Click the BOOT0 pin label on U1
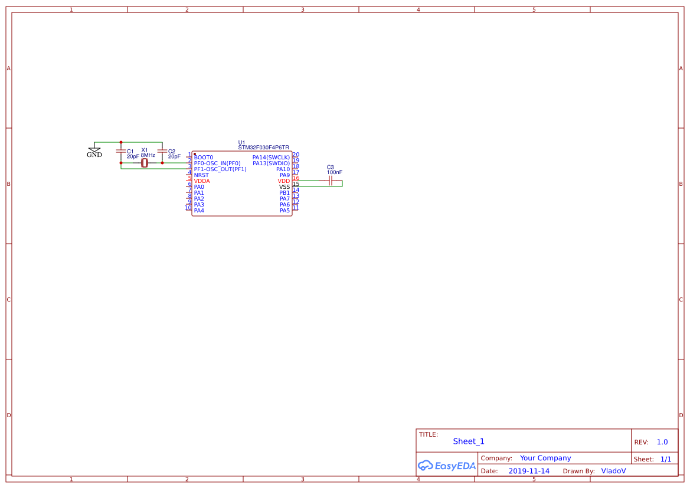The width and height of the screenshot is (690, 488). [x=203, y=156]
